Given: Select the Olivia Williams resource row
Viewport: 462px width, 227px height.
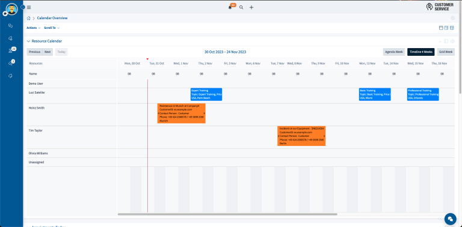Looking at the screenshot, I should (72, 153).
